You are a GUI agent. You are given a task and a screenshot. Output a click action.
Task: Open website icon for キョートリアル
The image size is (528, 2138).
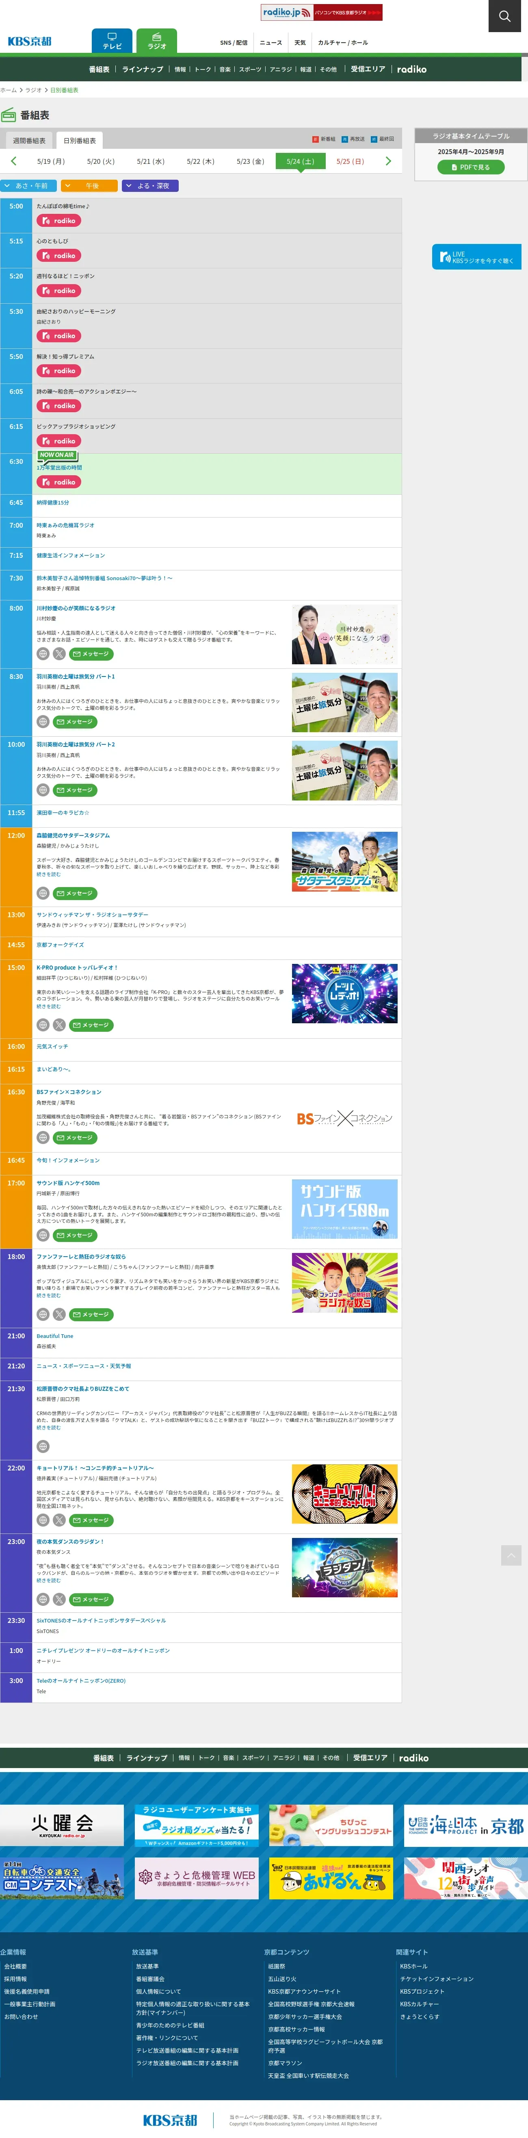43,1520
